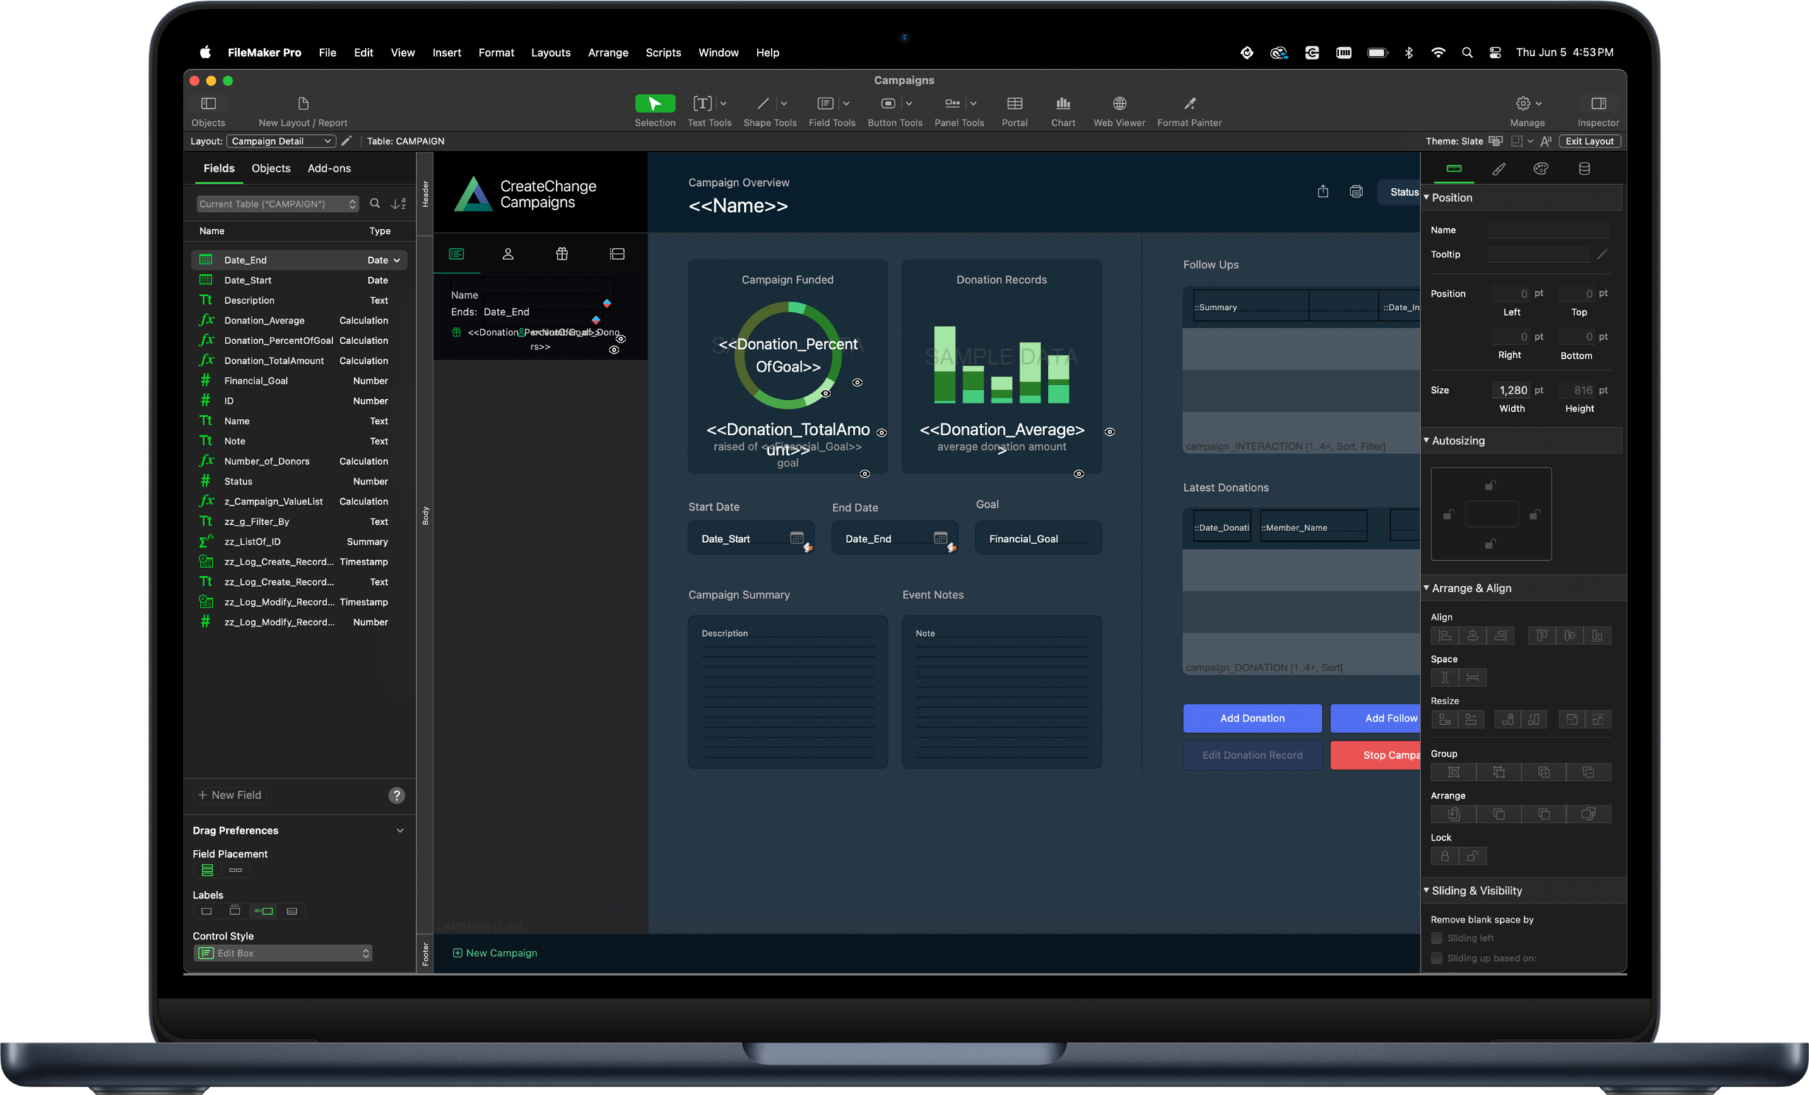Collapse the Autosizing section

pyautogui.click(x=1426, y=440)
